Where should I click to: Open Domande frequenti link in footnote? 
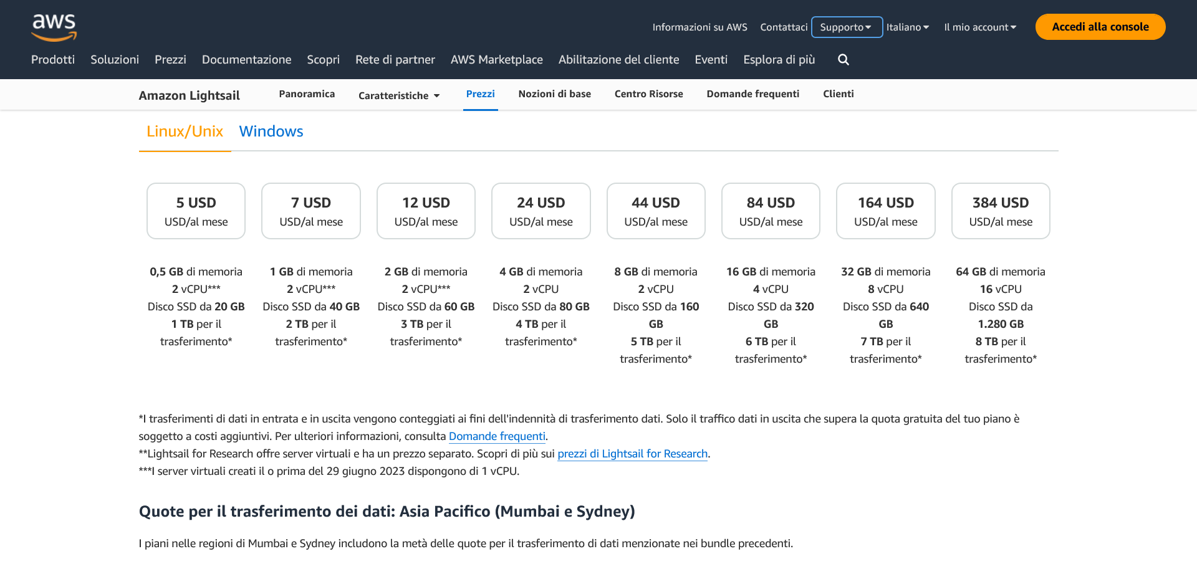tap(497, 436)
